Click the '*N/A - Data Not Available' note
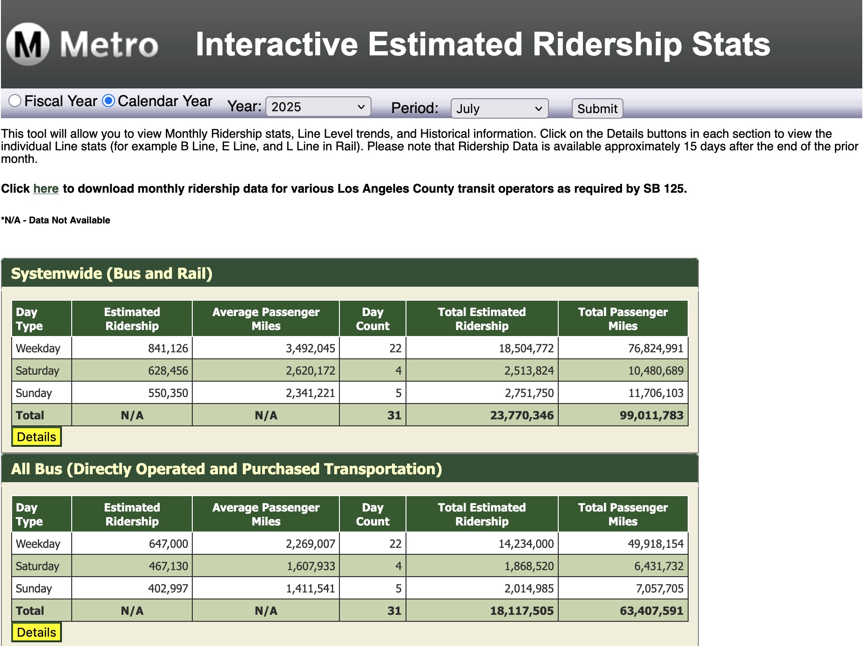The height and width of the screenshot is (646, 866). click(x=55, y=220)
